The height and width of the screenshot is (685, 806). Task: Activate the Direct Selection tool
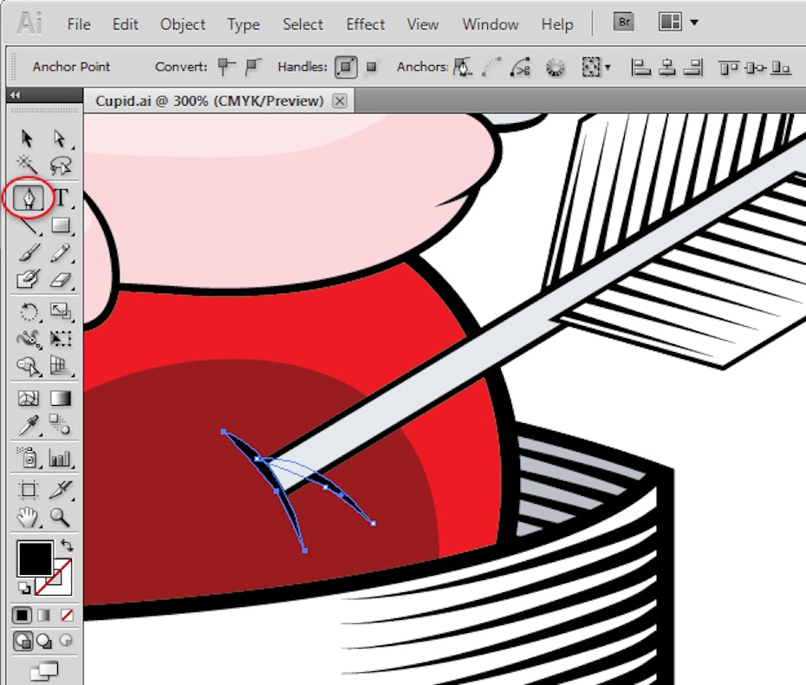coord(60,139)
